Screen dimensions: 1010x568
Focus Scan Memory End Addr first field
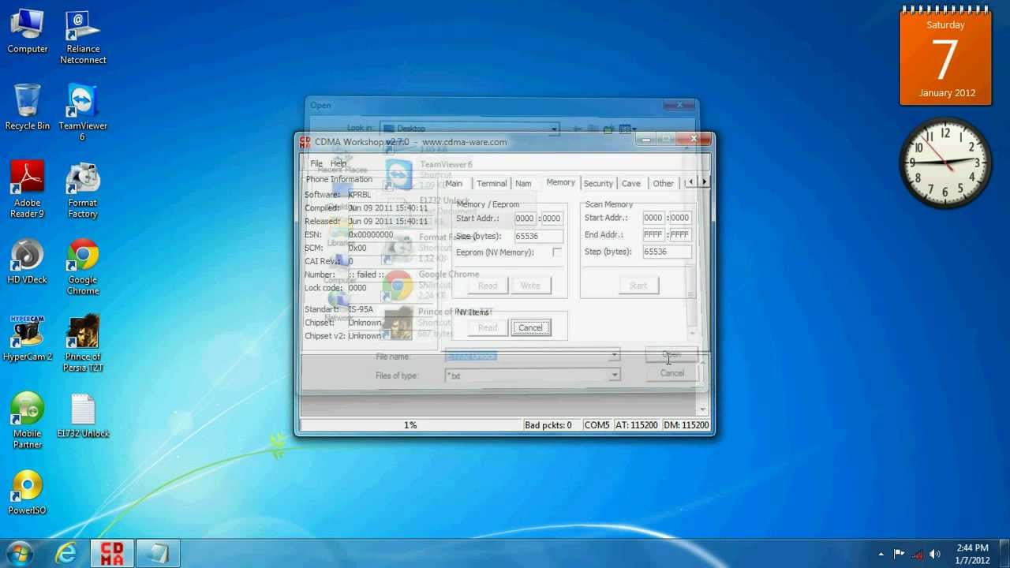click(653, 235)
